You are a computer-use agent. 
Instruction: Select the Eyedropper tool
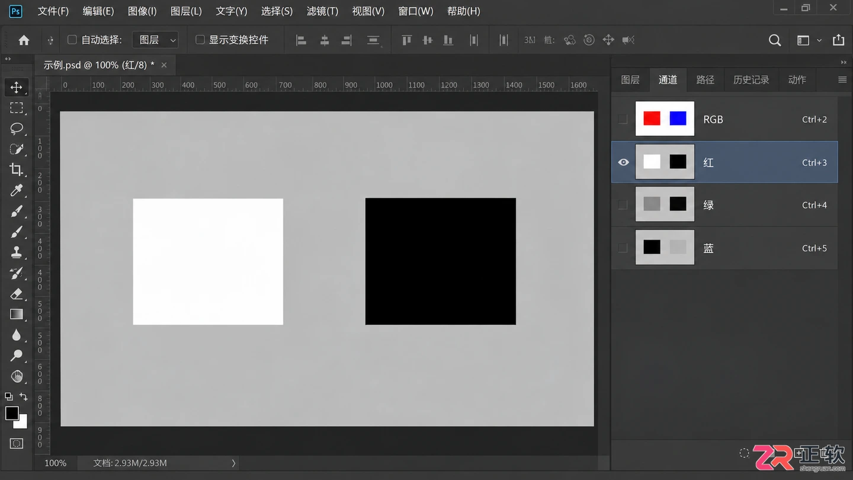click(x=16, y=190)
